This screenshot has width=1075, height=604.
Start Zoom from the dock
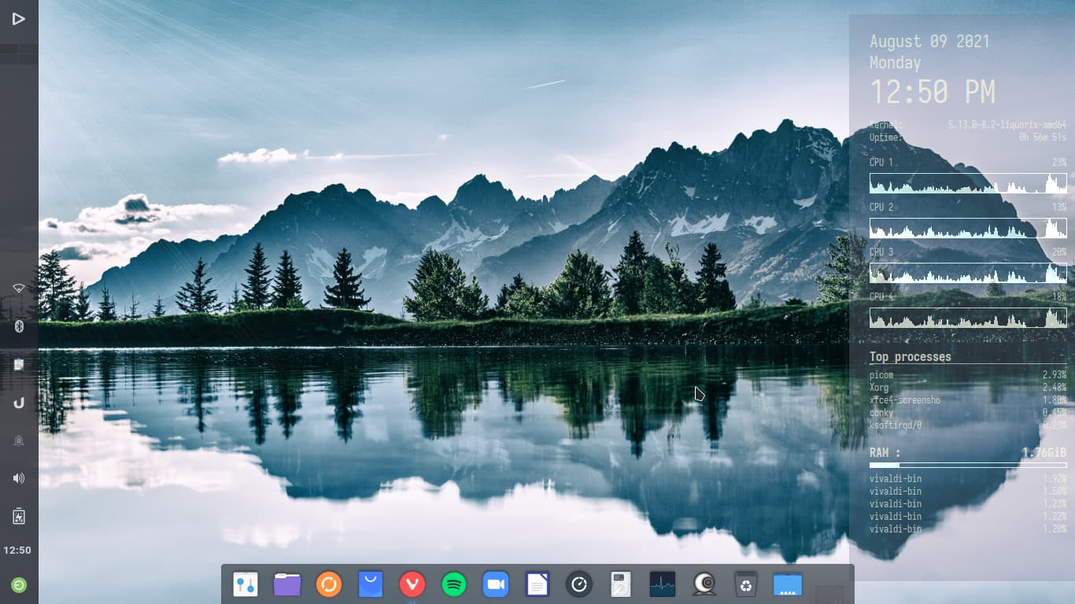pyautogui.click(x=496, y=584)
